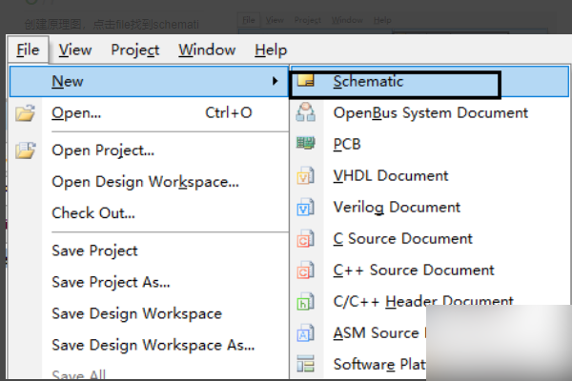The width and height of the screenshot is (572, 381).
Task: Click the OpenBus System Document icon
Action: [x=306, y=113]
